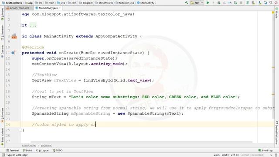Screen dimensions: 279x157
Task: Click the lock read-only toggle icon in status bar
Action: pos(271,155)
